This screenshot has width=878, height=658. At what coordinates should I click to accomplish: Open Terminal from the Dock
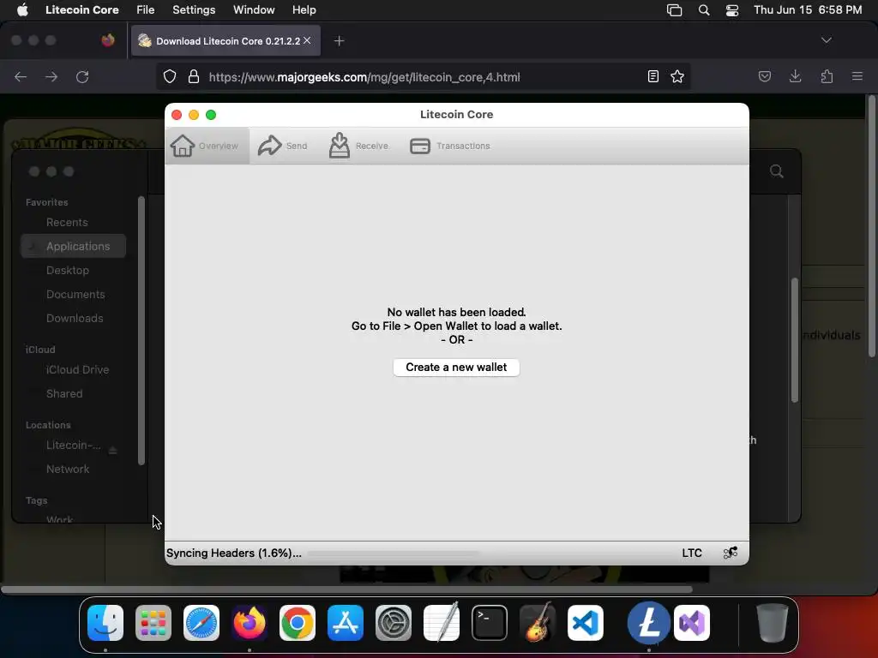(490, 623)
